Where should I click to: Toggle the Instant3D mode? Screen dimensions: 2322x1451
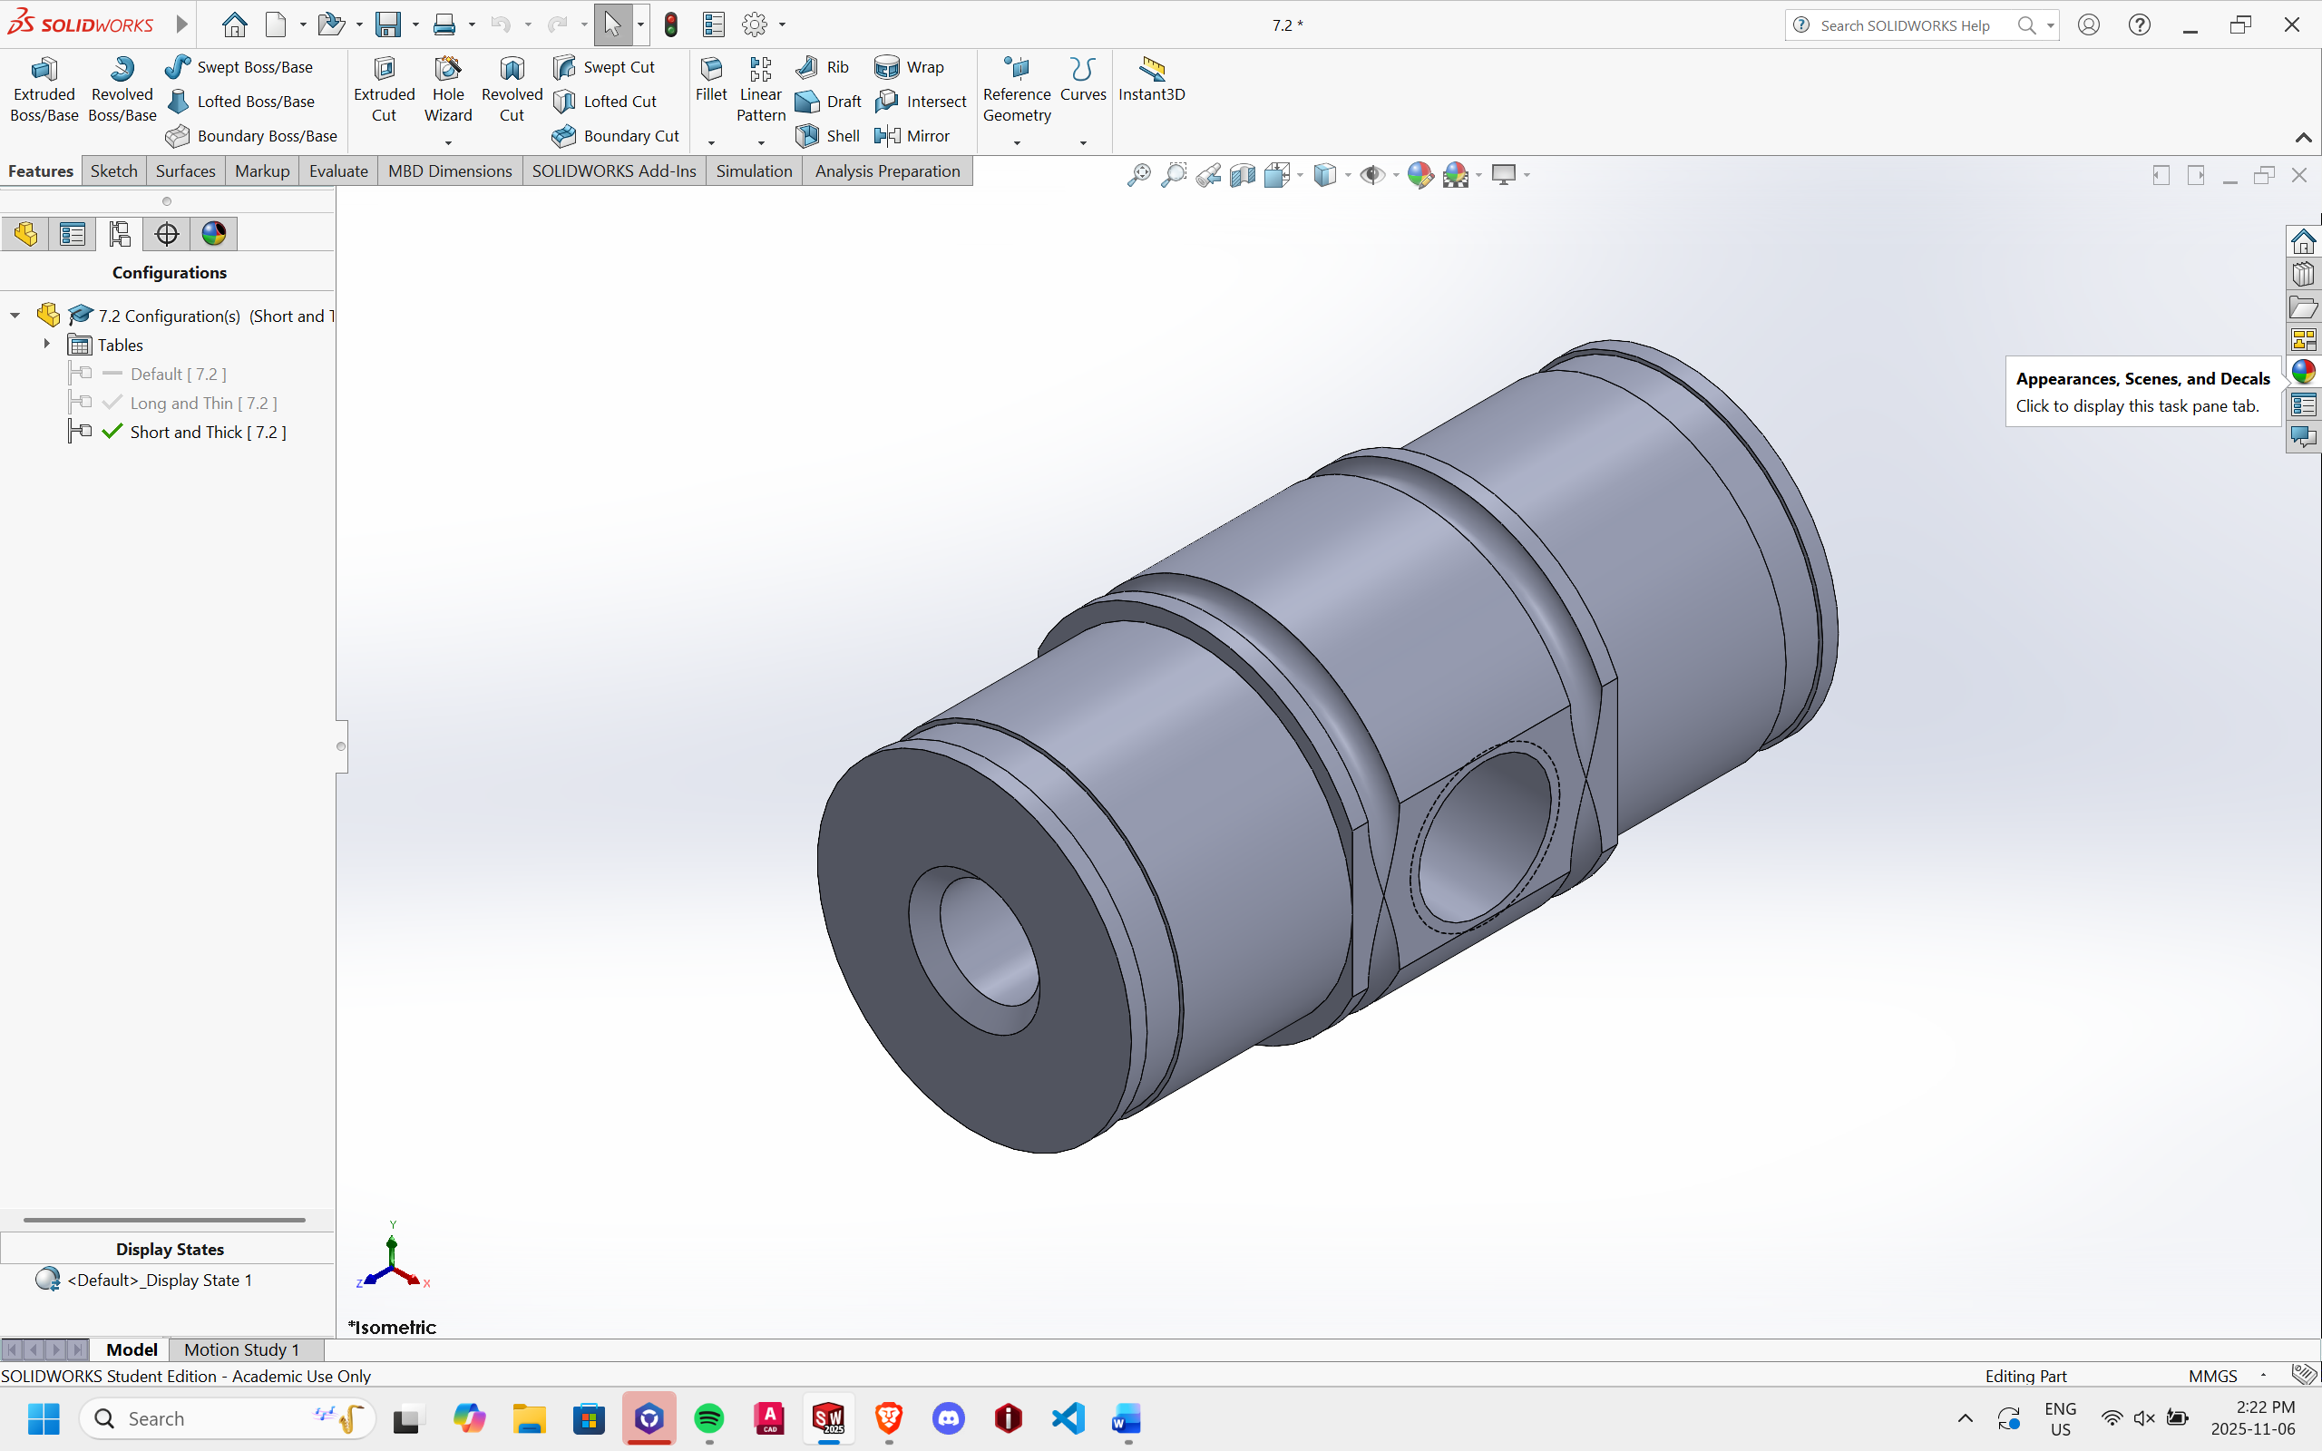pos(1151,79)
